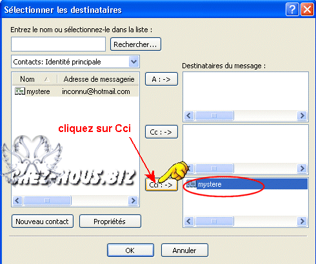Click the Rechercher... button
Screen dimensions: 316x264
tap(135, 44)
